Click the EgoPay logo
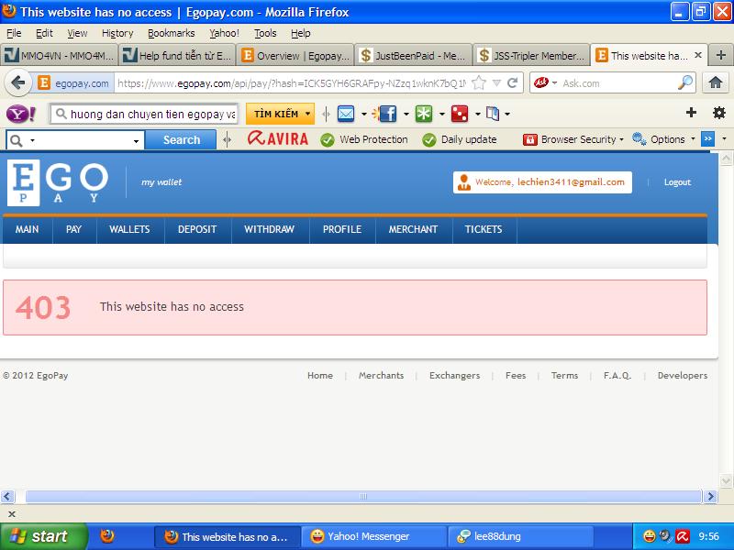This screenshot has width=734, height=550. pos(58,182)
